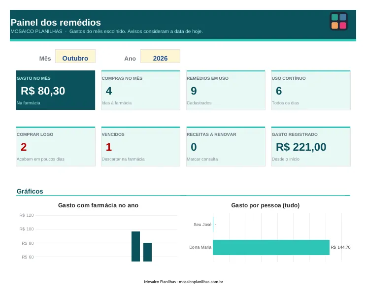Click the Compras no mês value 4
This screenshot has width=366, height=294.
click(x=109, y=91)
